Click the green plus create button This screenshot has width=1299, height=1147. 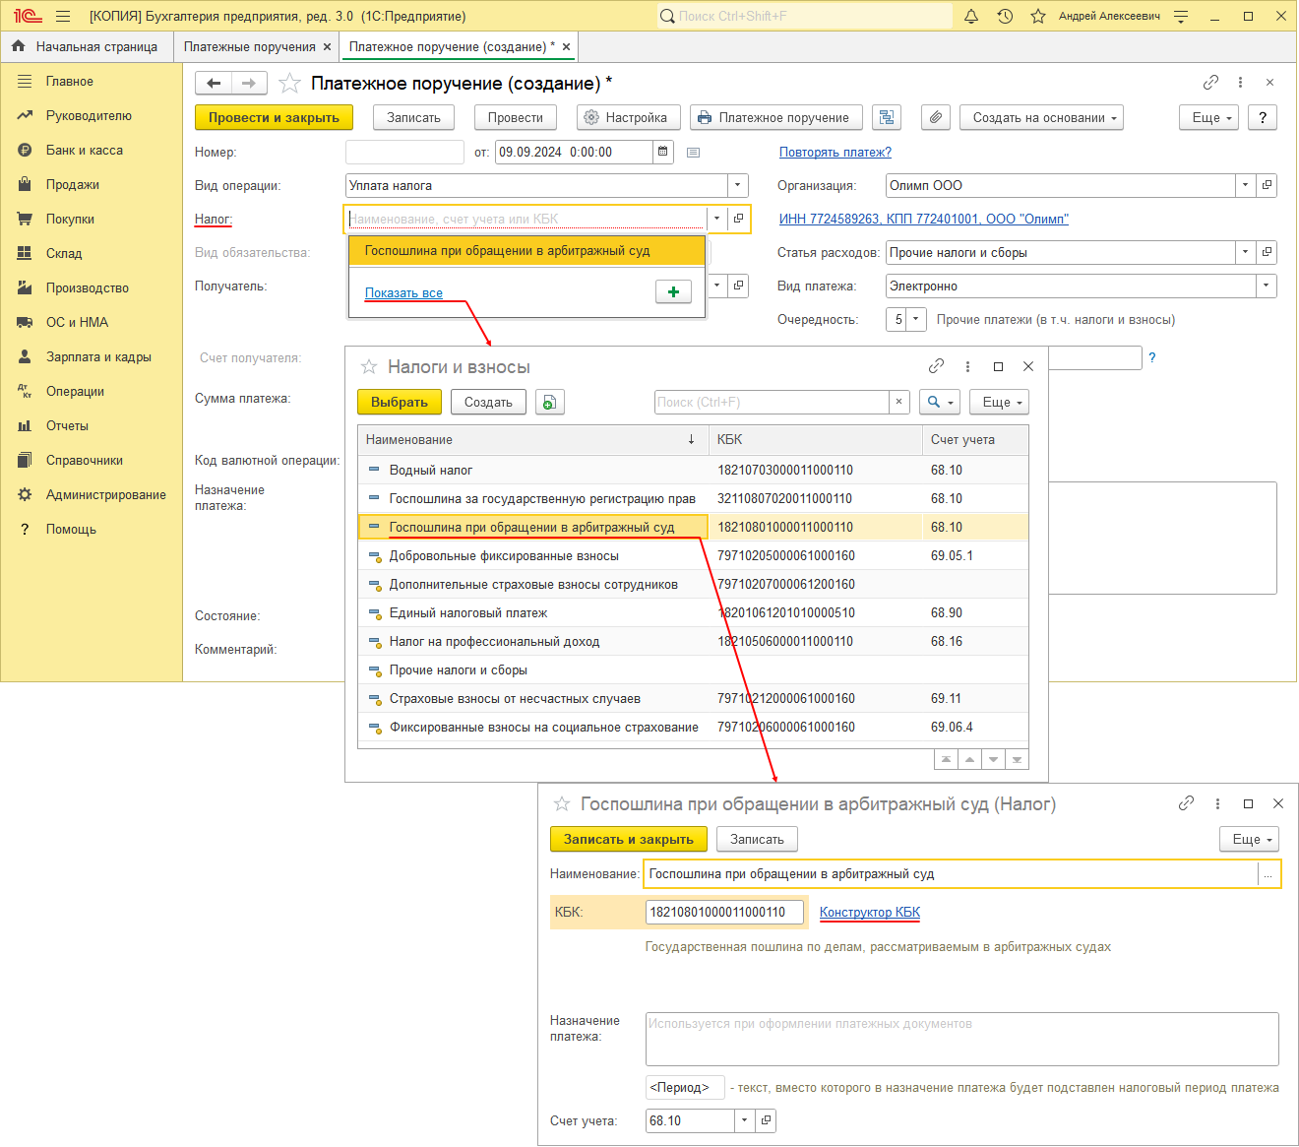[673, 291]
